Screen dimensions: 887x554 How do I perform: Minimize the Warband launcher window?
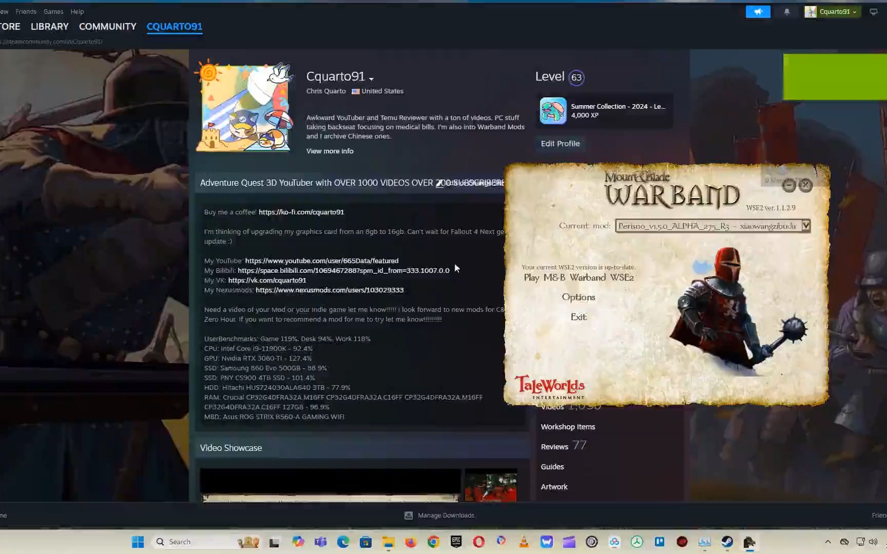click(x=789, y=185)
